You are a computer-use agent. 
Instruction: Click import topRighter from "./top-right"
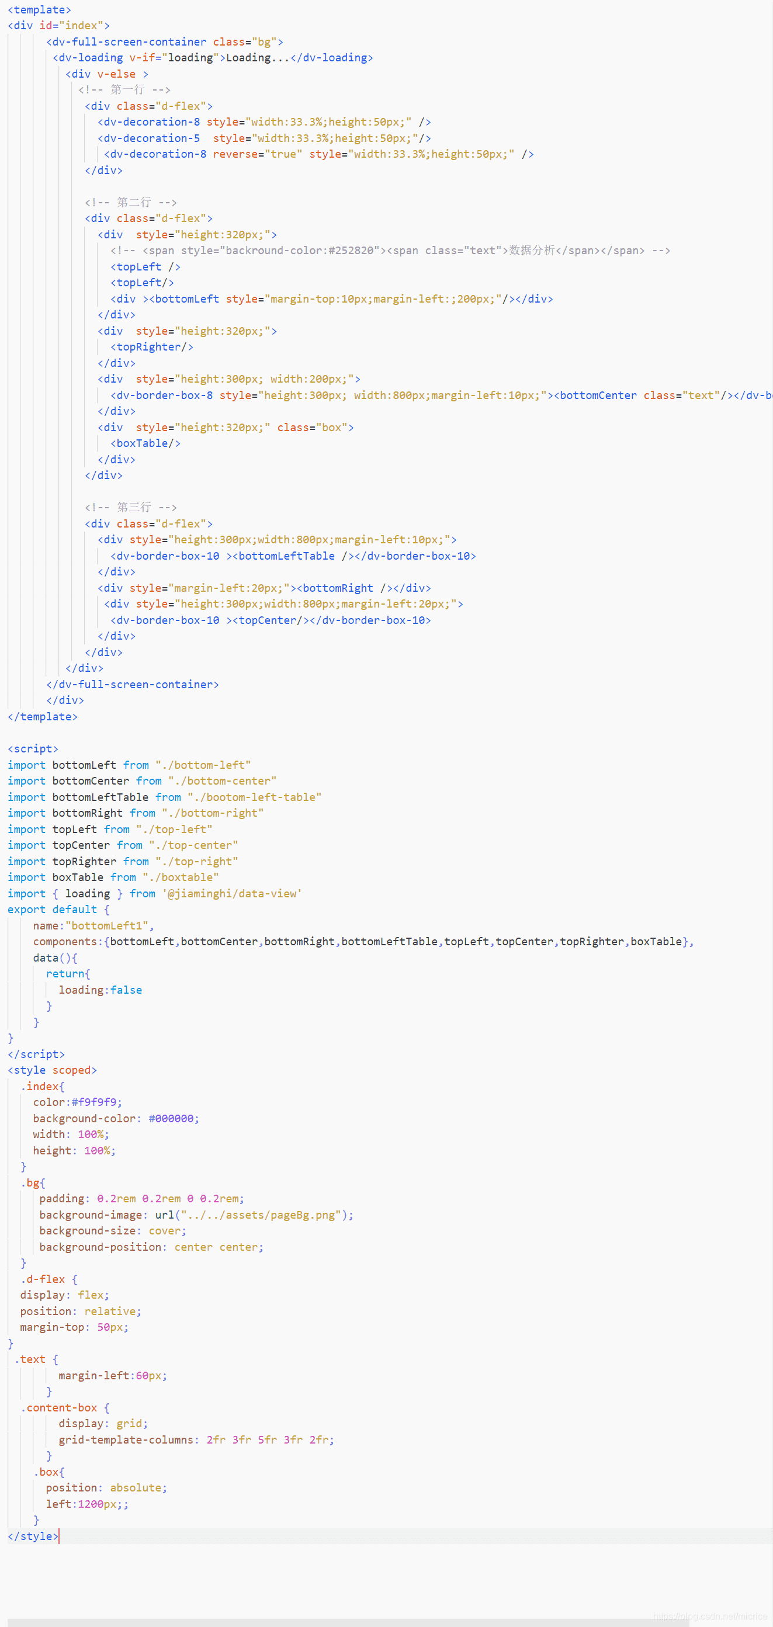pos(123,861)
